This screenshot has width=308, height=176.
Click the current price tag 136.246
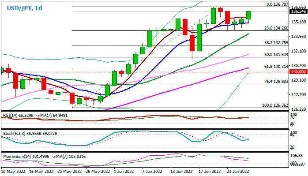click(x=299, y=11)
